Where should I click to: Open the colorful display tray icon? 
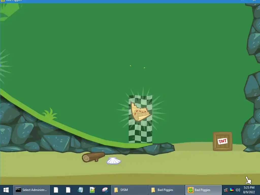[232, 190]
